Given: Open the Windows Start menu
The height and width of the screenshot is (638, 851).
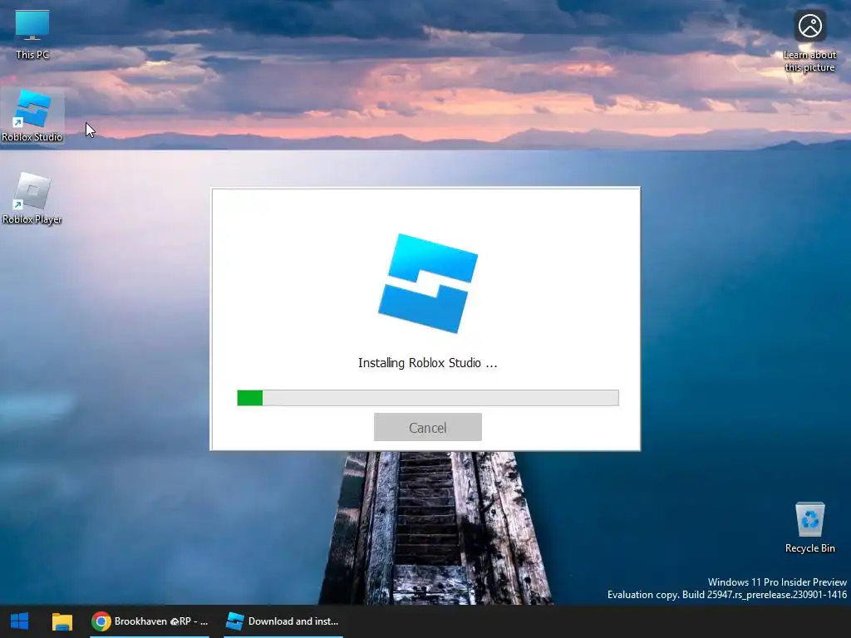Looking at the screenshot, I should (20, 621).
